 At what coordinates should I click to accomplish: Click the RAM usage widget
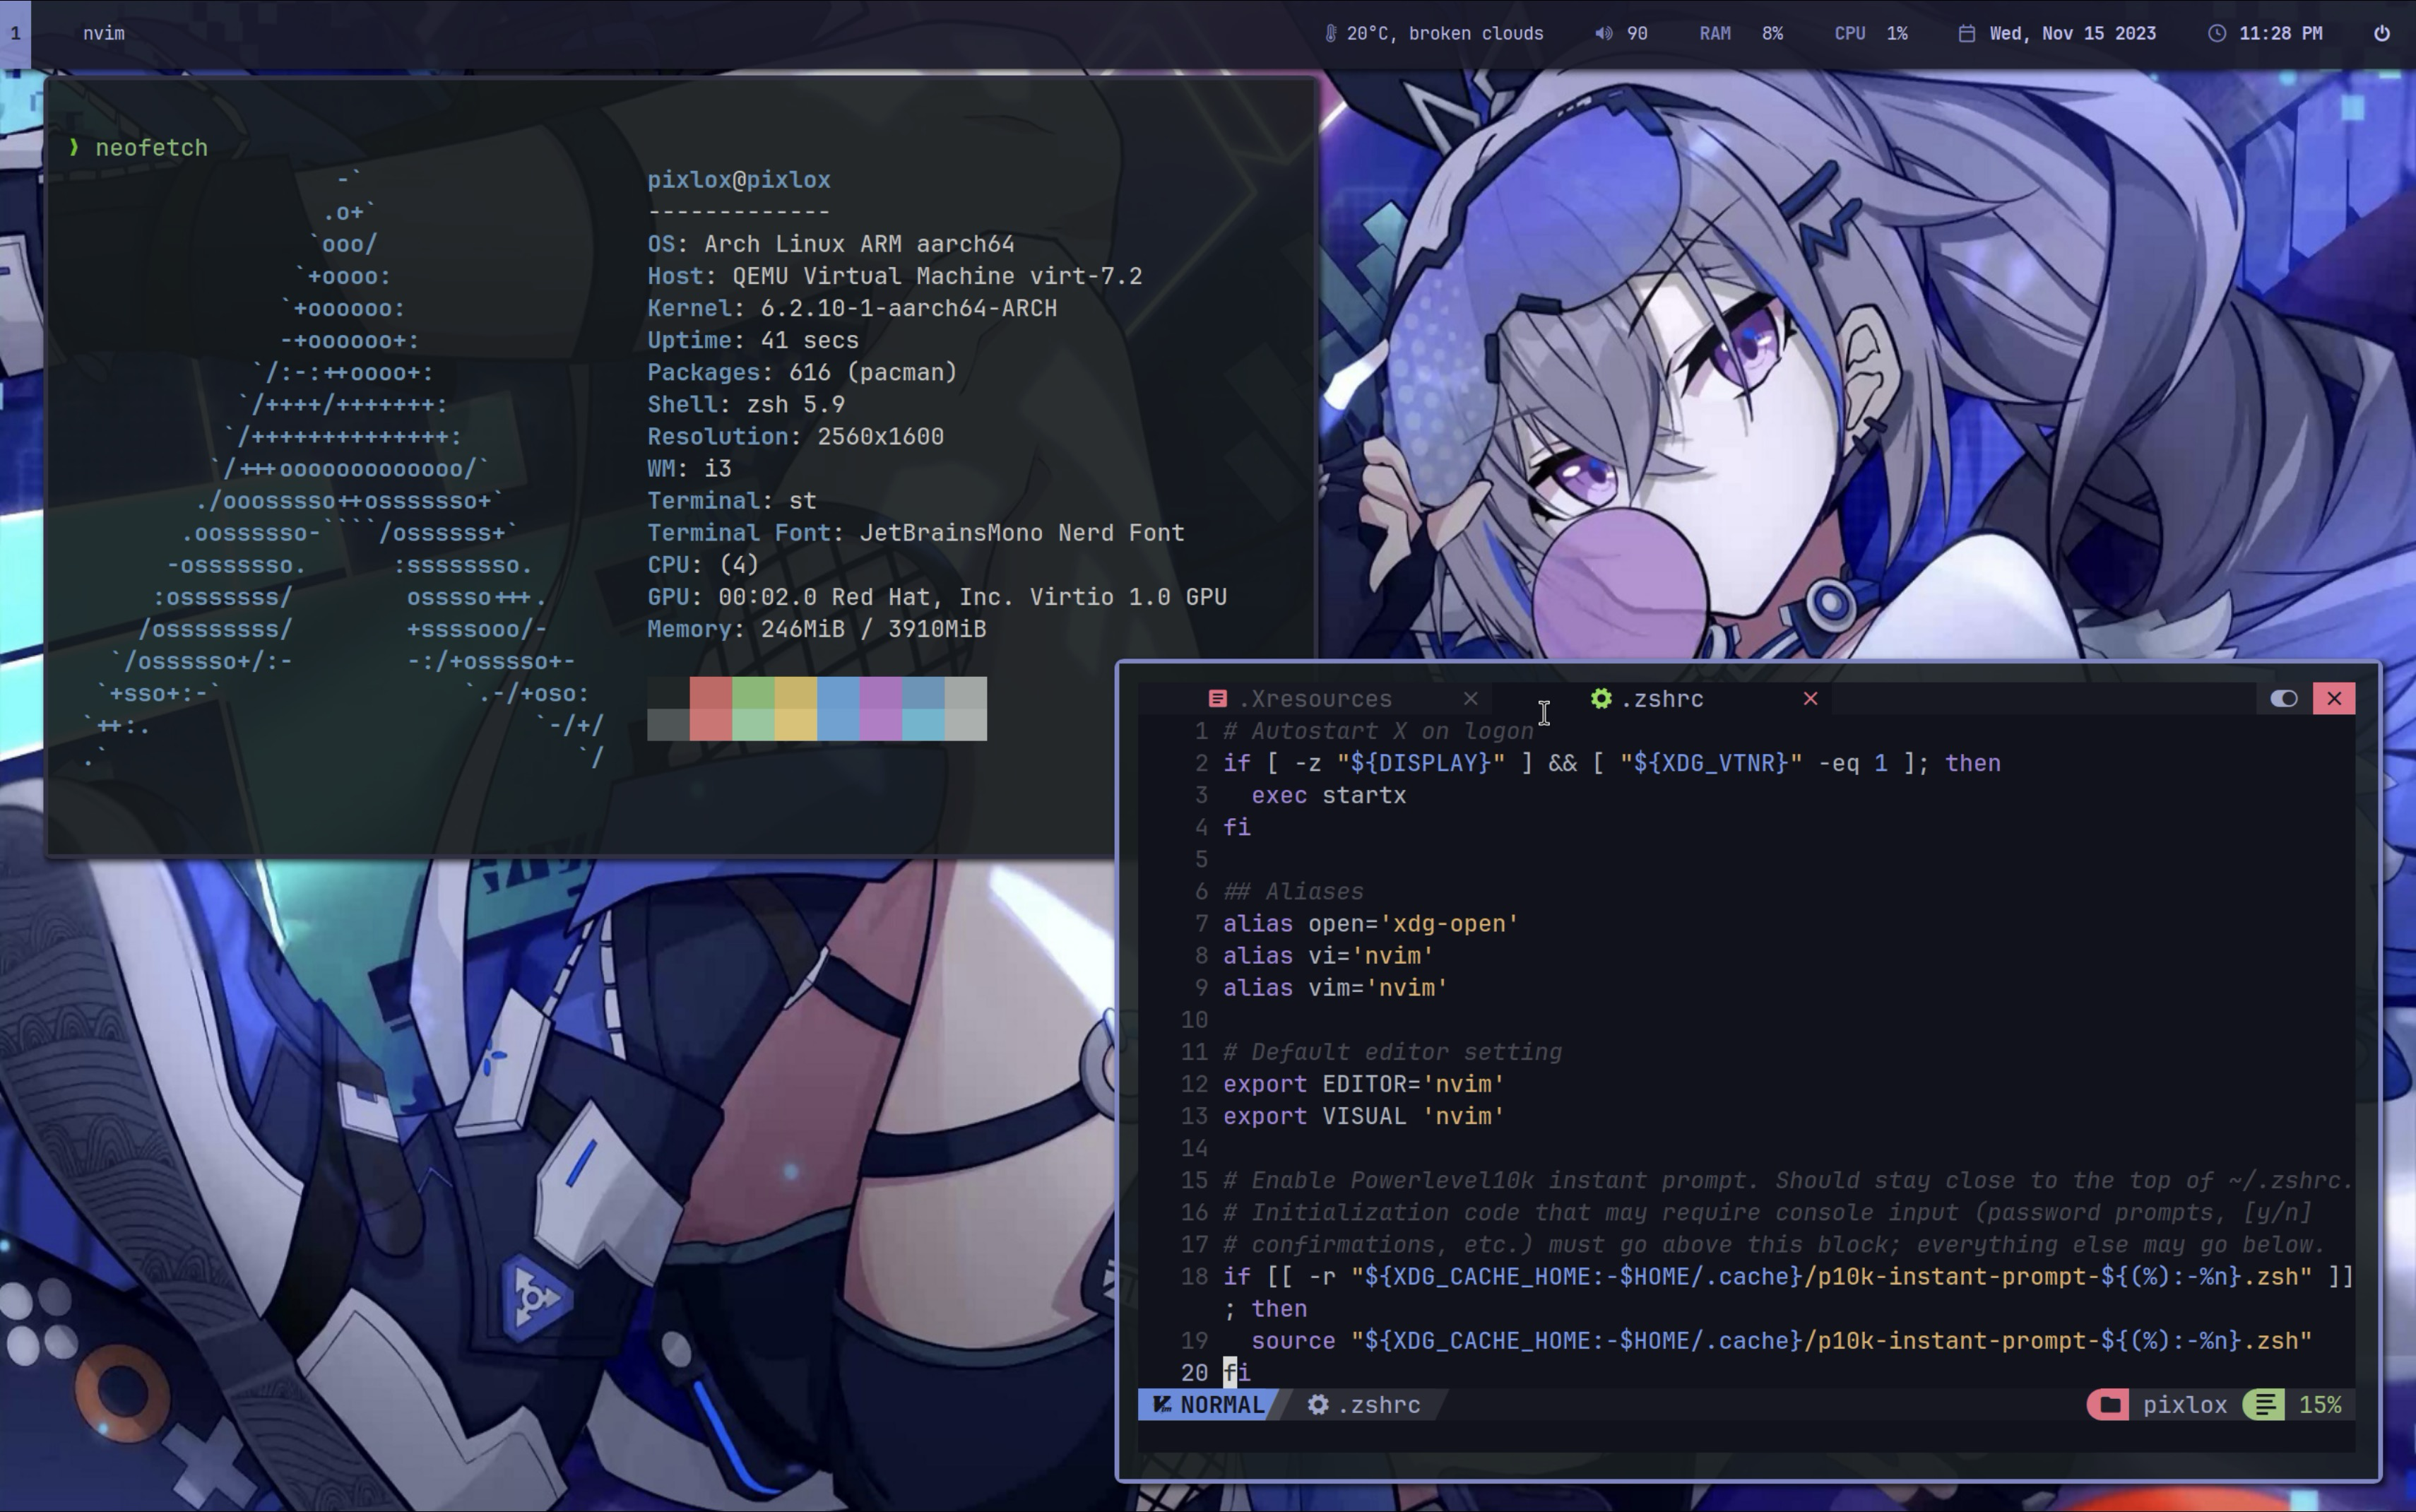pyautogui.click(x=1740, y=33)
